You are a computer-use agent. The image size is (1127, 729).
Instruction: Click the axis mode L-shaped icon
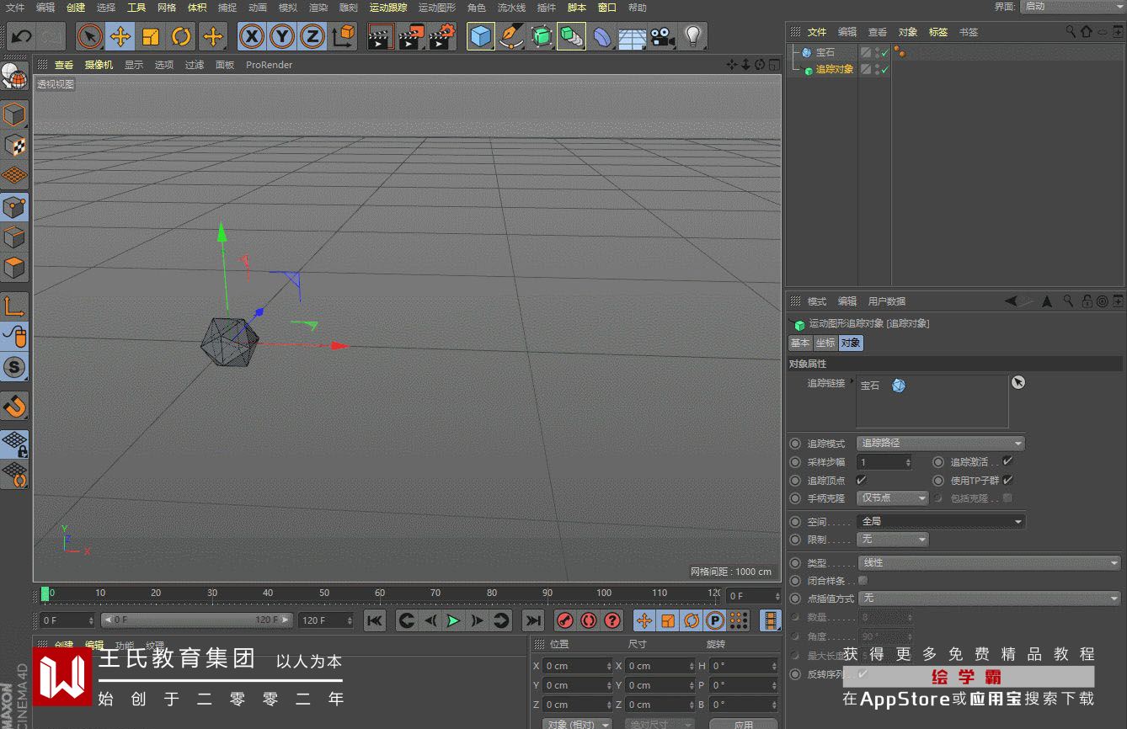click(x=15, y=306)
